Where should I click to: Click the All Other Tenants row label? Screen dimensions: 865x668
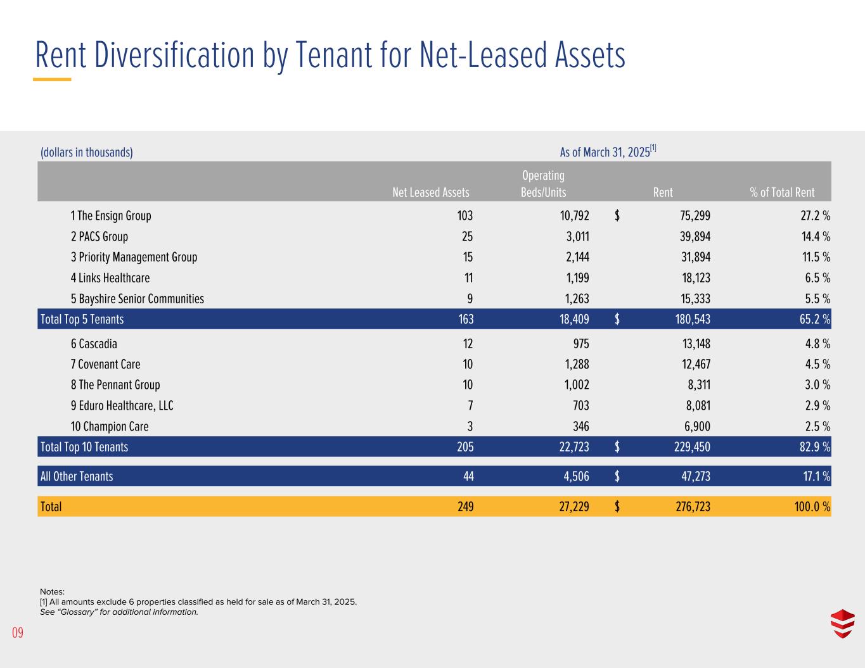click(x=77, y=476)
